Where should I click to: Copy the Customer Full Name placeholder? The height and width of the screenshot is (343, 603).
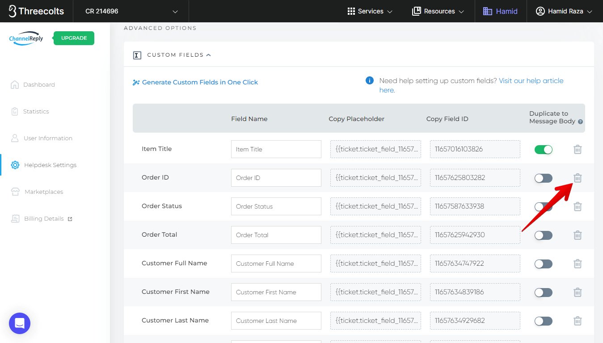[x=375, y=264]
